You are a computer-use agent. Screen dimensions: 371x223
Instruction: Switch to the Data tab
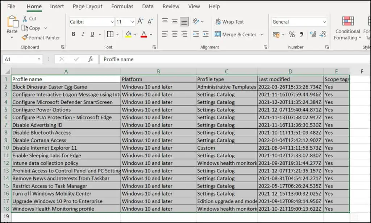(148, 7)
